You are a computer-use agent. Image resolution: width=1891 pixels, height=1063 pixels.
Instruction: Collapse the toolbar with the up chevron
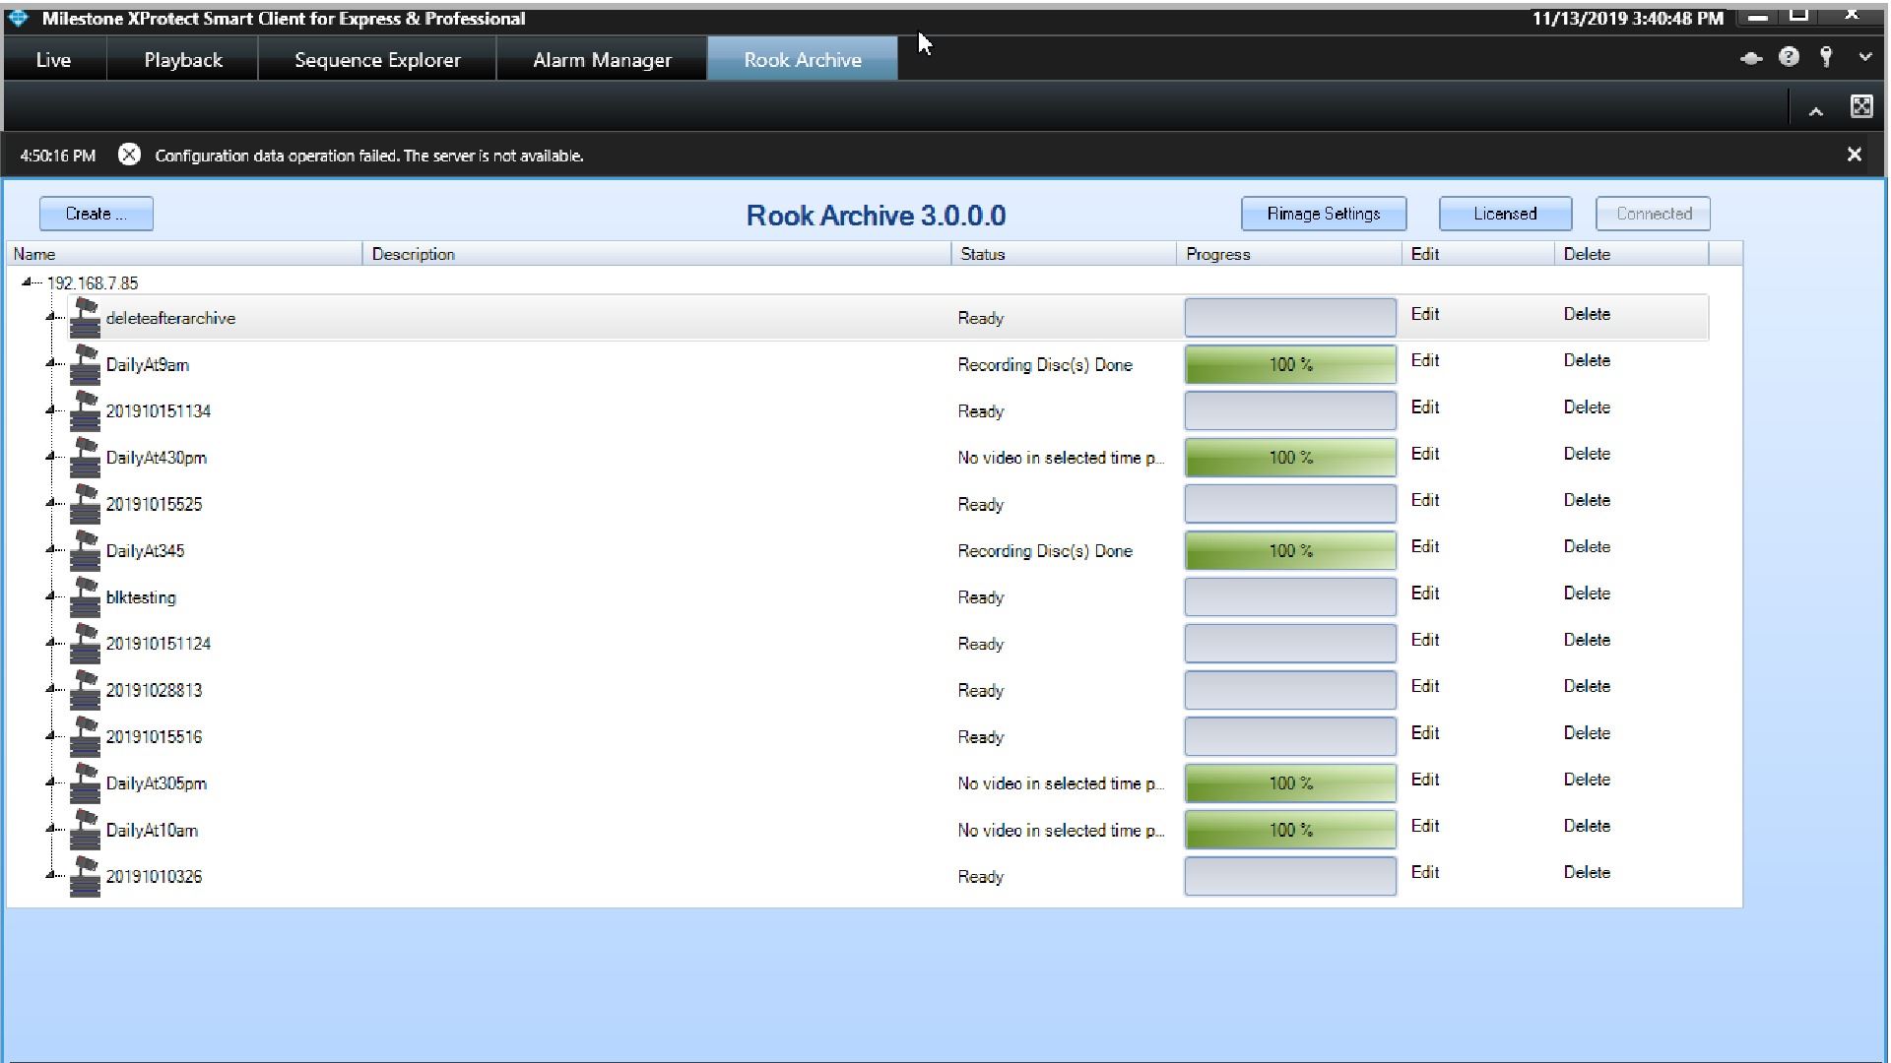tap(1815, 112)
